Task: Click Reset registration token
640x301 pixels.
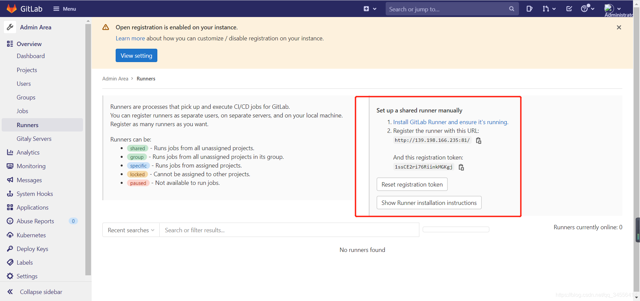Action: 412,184
